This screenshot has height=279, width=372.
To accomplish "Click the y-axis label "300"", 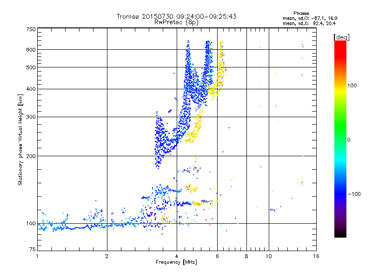I will pyautogui.click(x=31, y=117).
